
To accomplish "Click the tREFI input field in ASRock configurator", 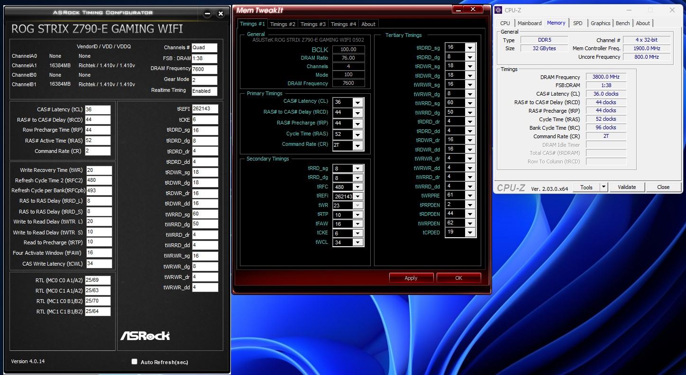I will [205, 109].
